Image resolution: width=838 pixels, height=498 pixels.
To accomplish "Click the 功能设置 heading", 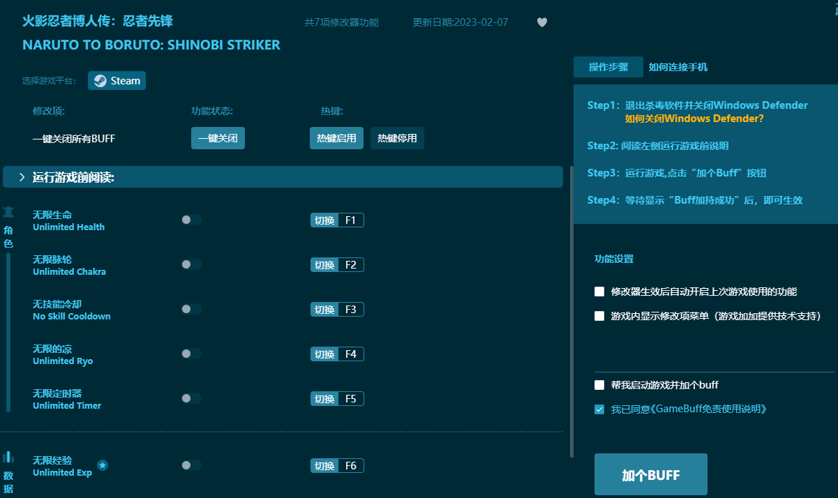I will pos(614,259).
